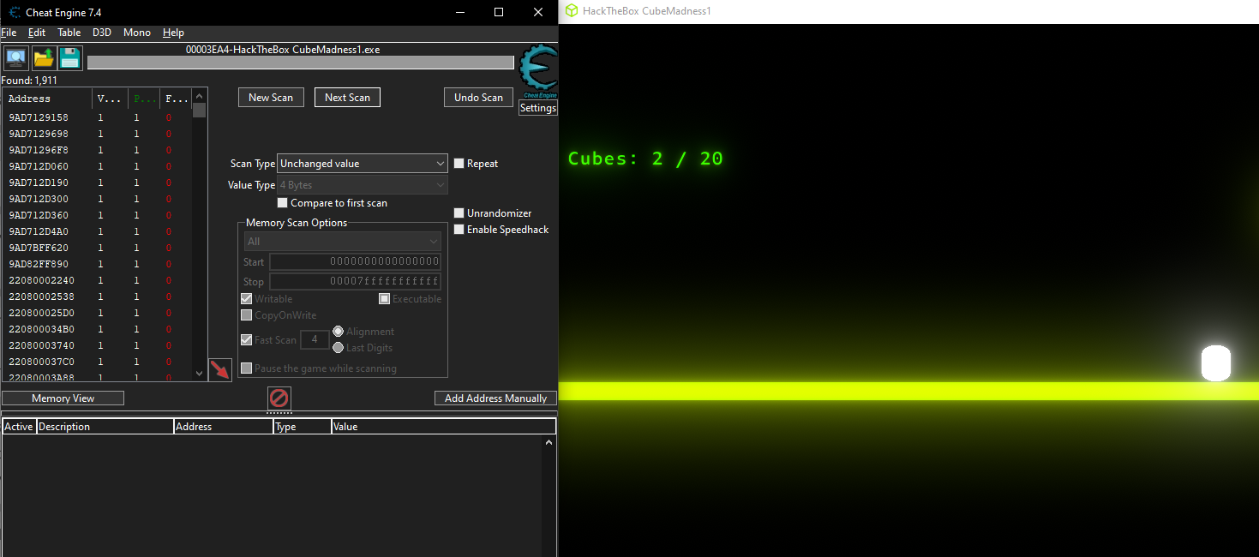Click the Cheat Engine title bar icon

[15, 12]
